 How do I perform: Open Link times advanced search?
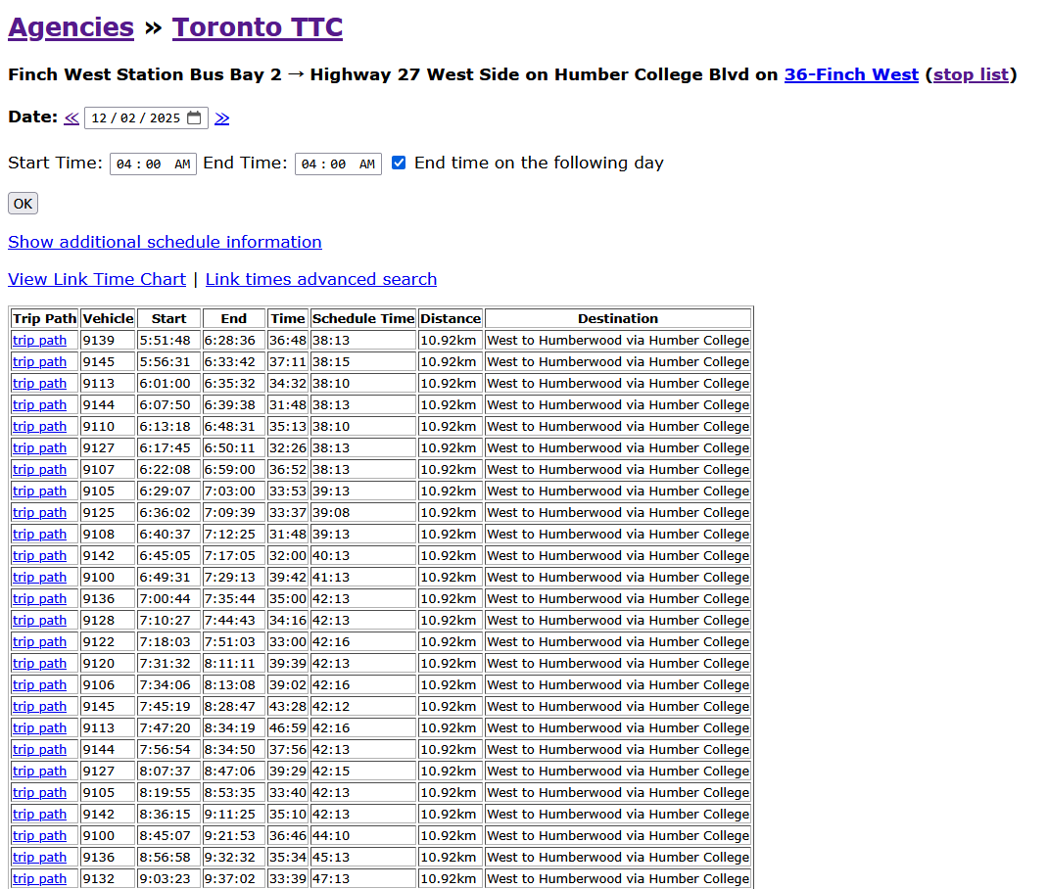pyautogui.click(x=321, y=279)
